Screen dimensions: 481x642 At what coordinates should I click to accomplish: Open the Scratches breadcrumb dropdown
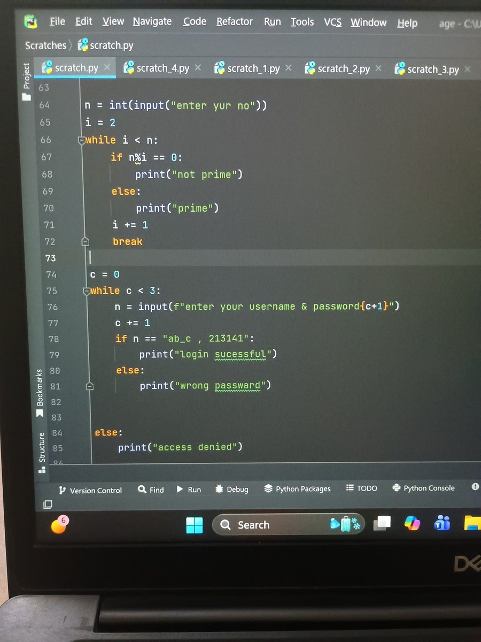(45, 45)
